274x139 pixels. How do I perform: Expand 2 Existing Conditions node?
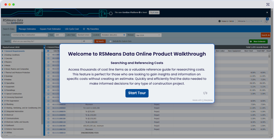[x=2, y=55]
